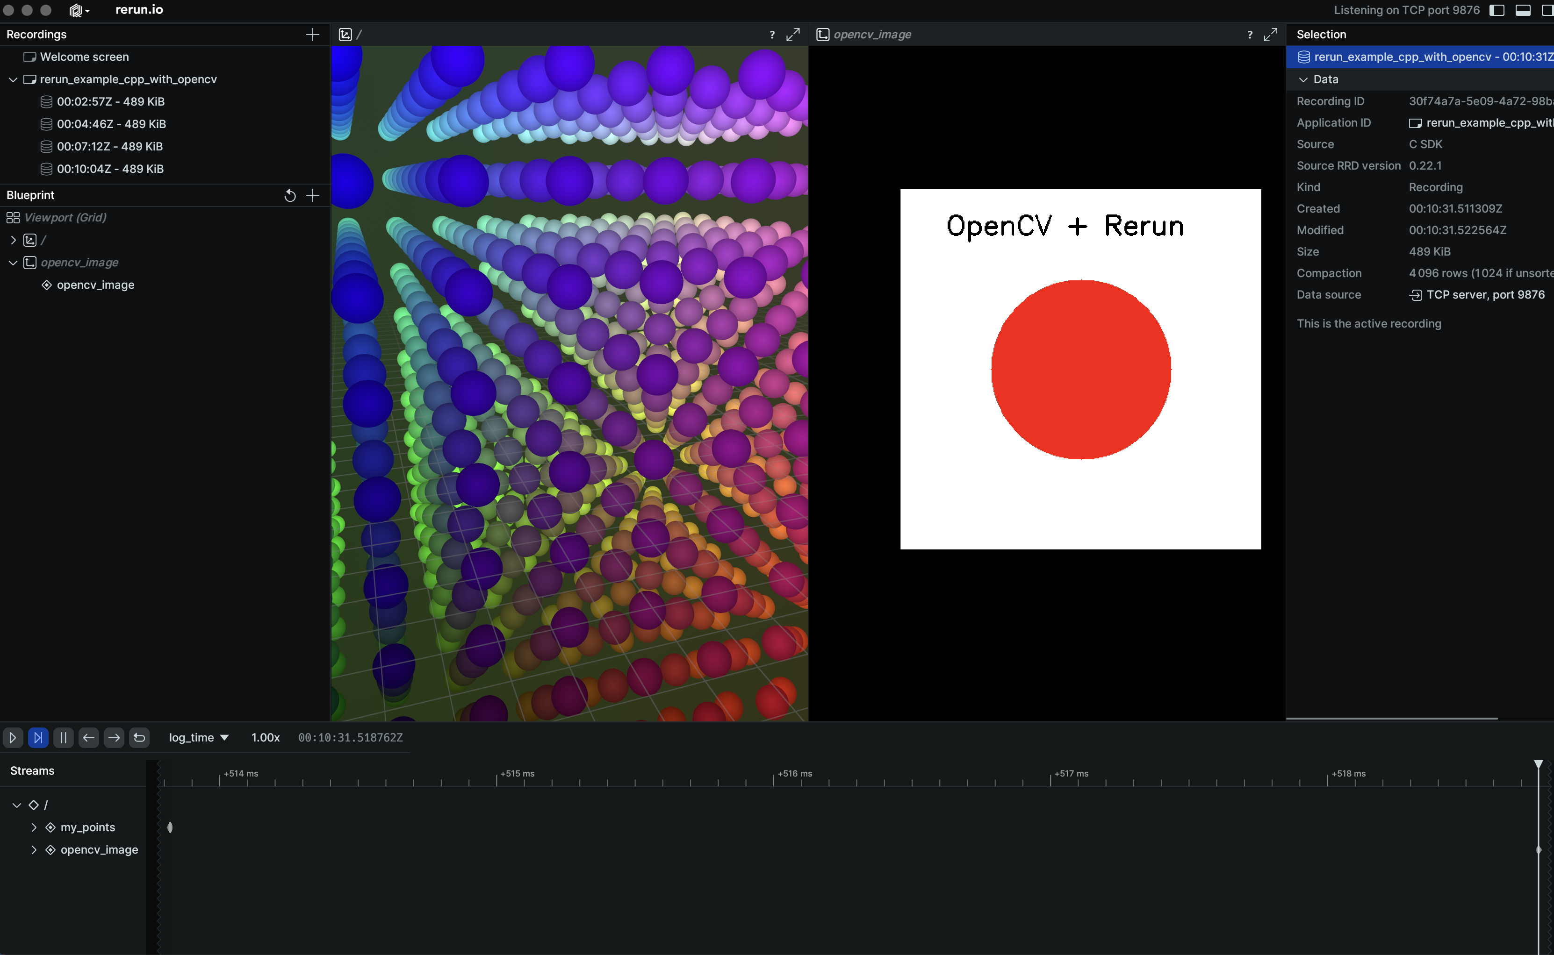
Task: Toggle timeline looping
Action: [x=140, y=737]
